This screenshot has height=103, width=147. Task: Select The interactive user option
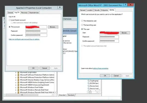[x=82, y=21]
